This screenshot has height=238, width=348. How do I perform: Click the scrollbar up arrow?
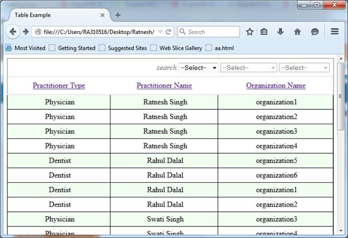341,59
